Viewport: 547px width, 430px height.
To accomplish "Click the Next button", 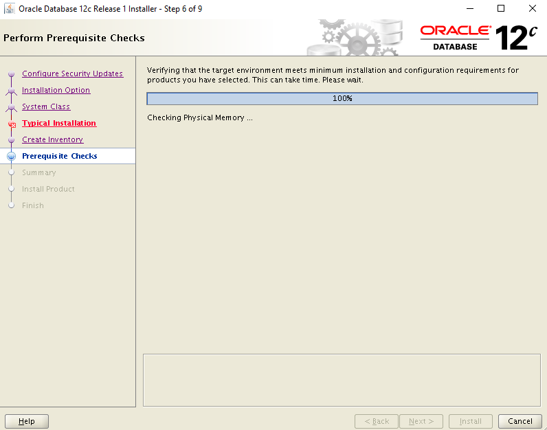I will (421, 421).
